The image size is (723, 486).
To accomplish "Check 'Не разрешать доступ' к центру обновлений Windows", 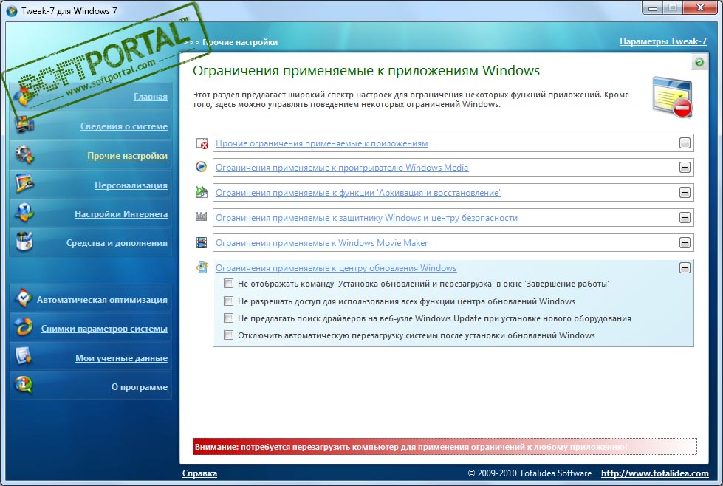I will tap(228, 301).
